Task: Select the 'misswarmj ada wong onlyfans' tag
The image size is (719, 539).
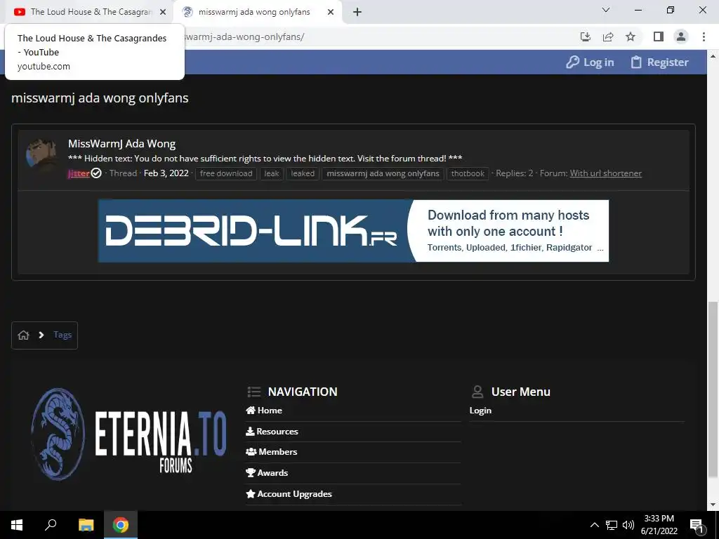Action: (383, 173)
